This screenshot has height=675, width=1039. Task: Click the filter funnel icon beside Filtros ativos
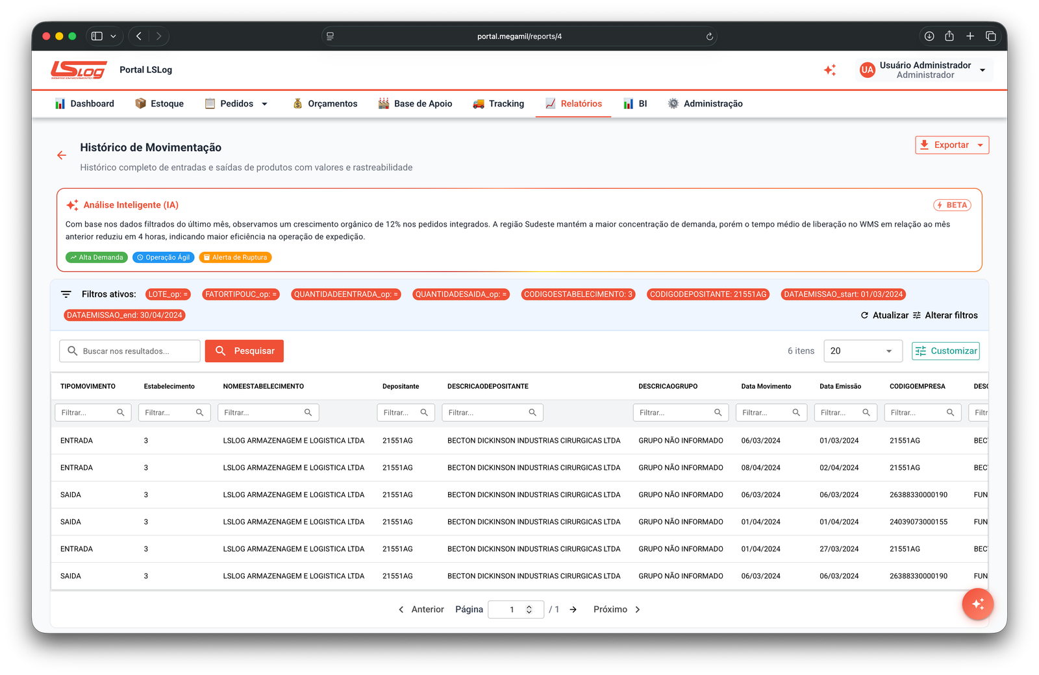[x=66, y=293]
